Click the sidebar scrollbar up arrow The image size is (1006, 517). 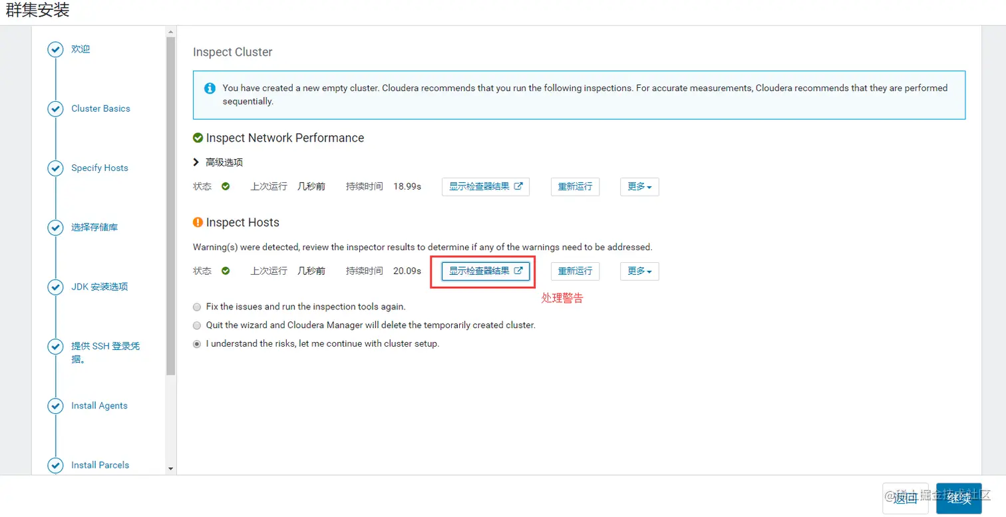tap(170, 32)
